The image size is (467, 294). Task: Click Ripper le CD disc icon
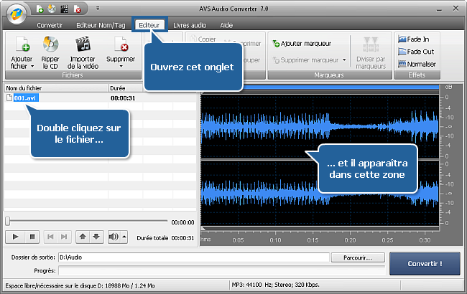click(50, 44)
